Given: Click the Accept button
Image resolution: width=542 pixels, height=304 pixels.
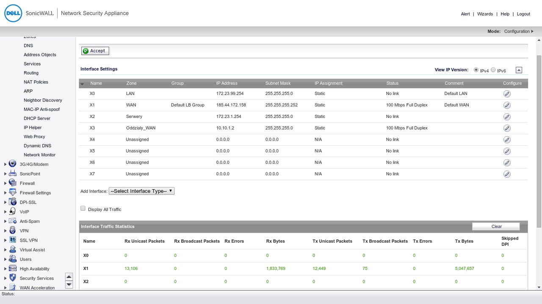Looking at the screenshot, I should pos(95,51).
